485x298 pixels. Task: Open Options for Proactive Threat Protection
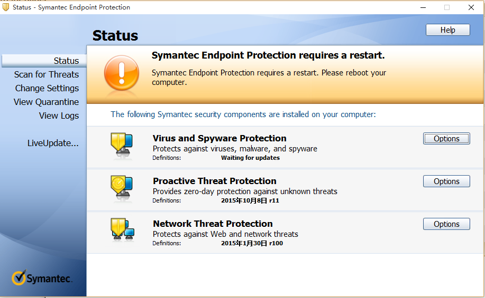[446, 181]
